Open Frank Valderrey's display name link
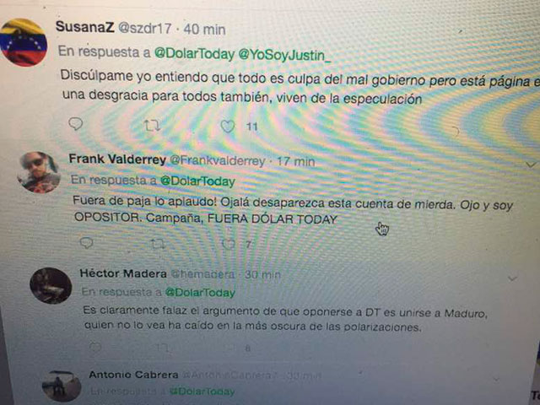The image size is (540, 405). [x=117, y=159]
